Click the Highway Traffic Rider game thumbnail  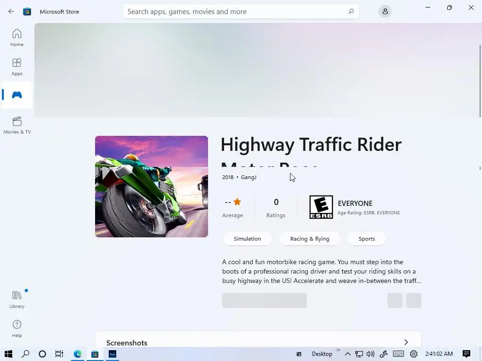152,186
